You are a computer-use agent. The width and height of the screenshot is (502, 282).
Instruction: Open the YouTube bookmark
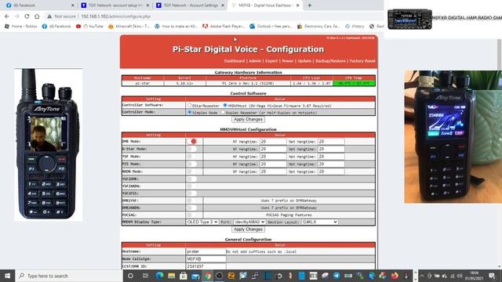89,26
